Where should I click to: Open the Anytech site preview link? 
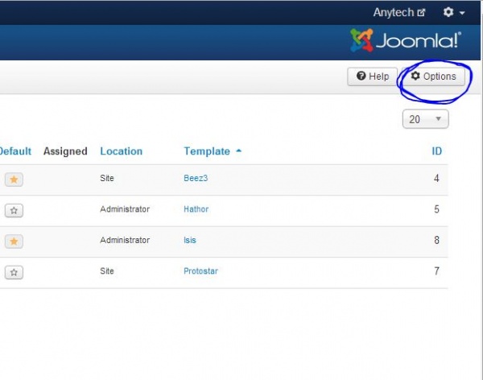[x=399, y=12]
